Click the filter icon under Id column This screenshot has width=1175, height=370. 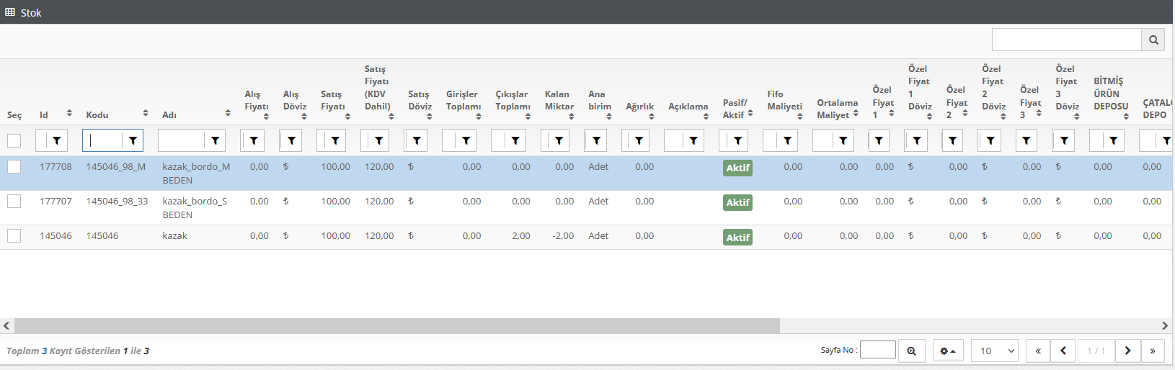point(57,141)
